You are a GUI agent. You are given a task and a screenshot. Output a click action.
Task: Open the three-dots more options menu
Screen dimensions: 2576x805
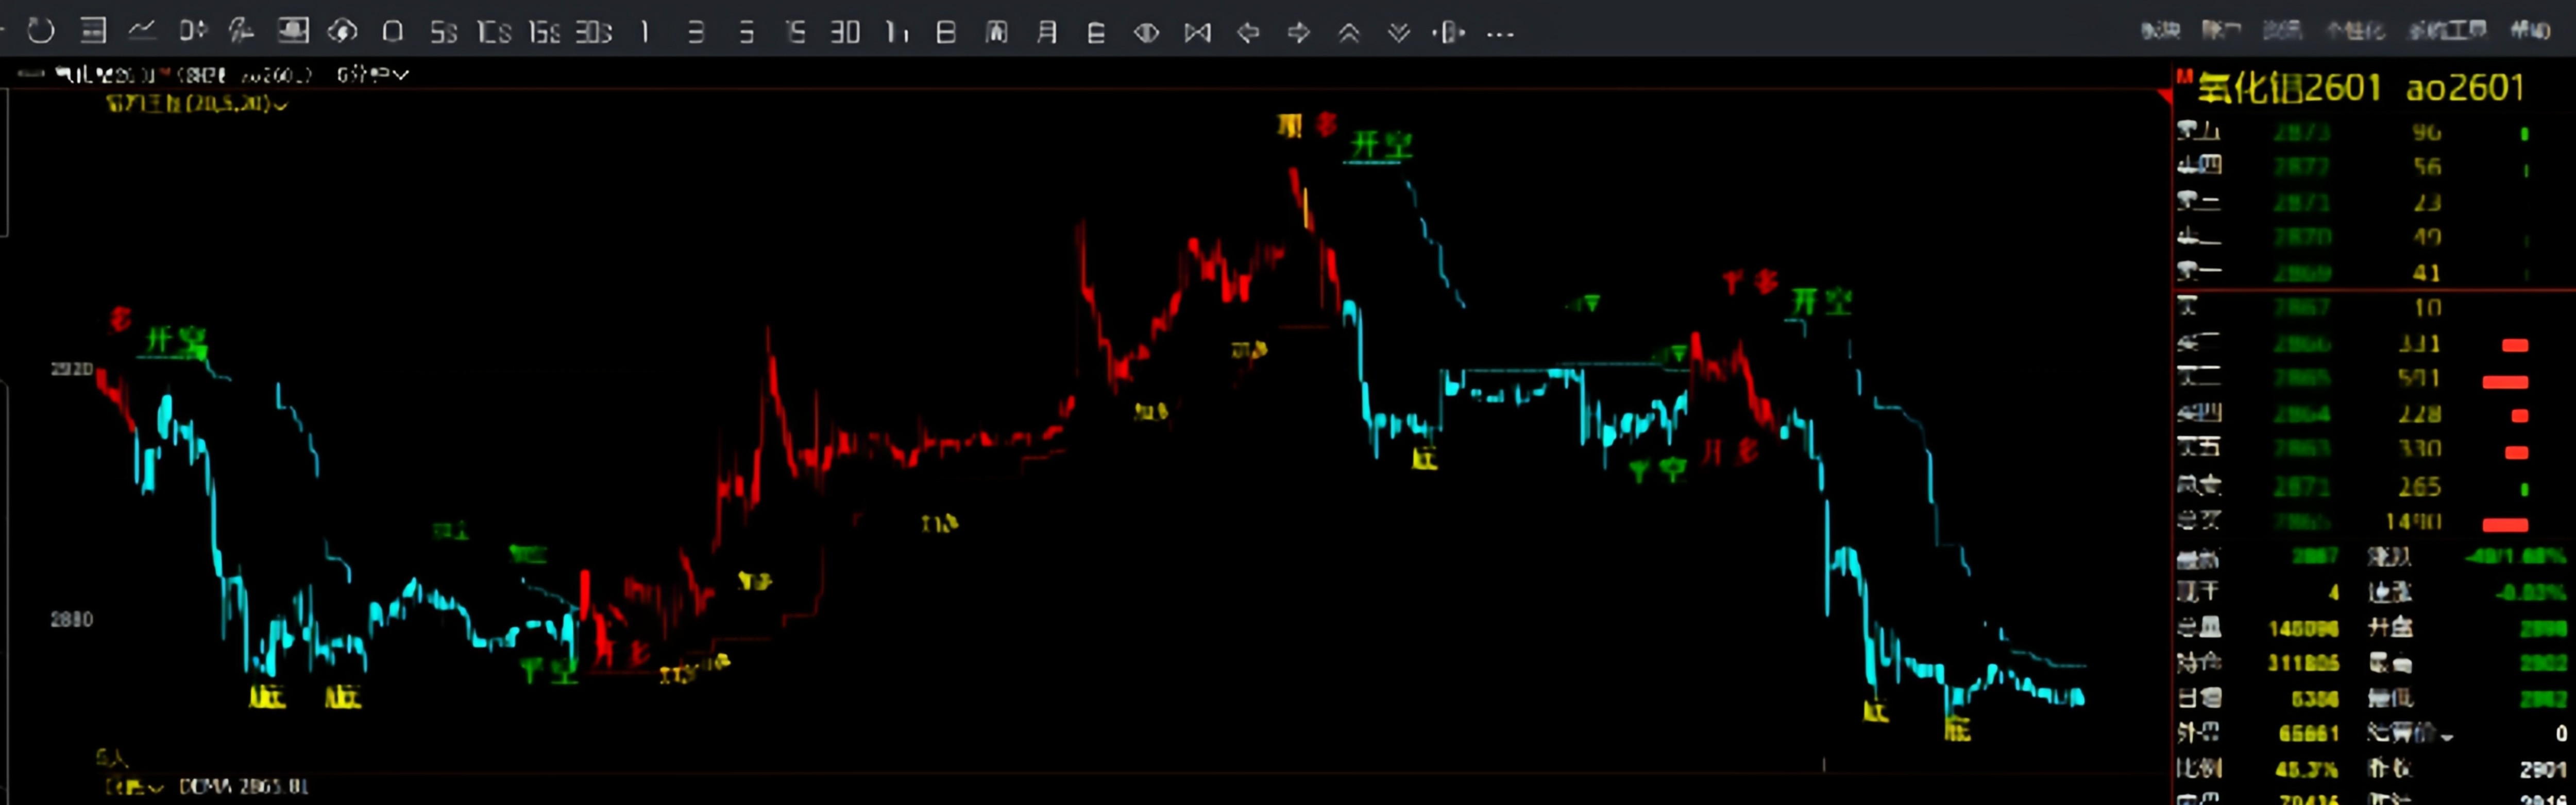1500,34
